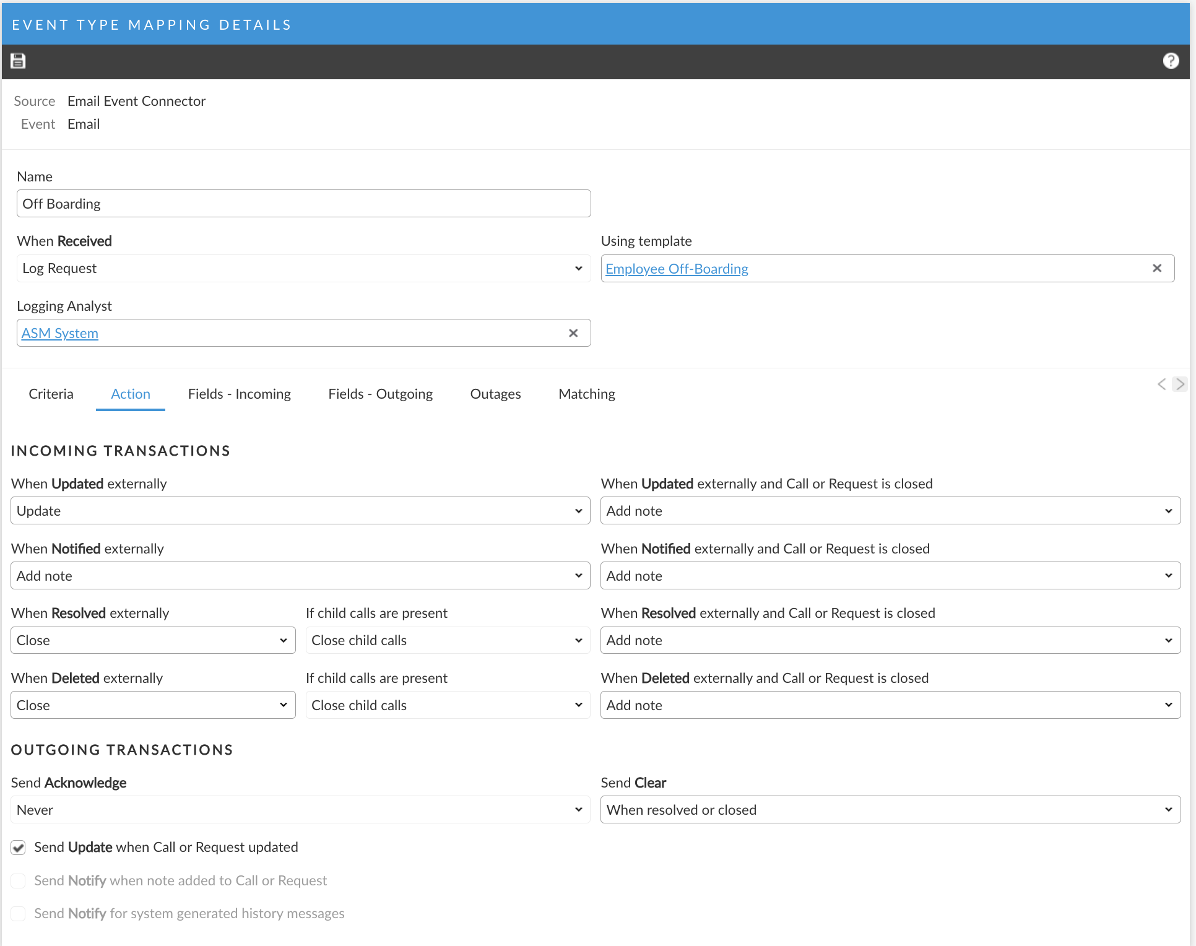Switch to the Criteria tab
Screen dimensions: 1196x946
coord(51,394)
